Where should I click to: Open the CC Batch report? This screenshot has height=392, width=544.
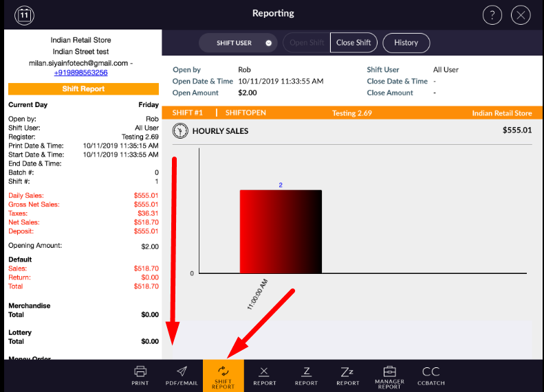(x=431, y=375)
